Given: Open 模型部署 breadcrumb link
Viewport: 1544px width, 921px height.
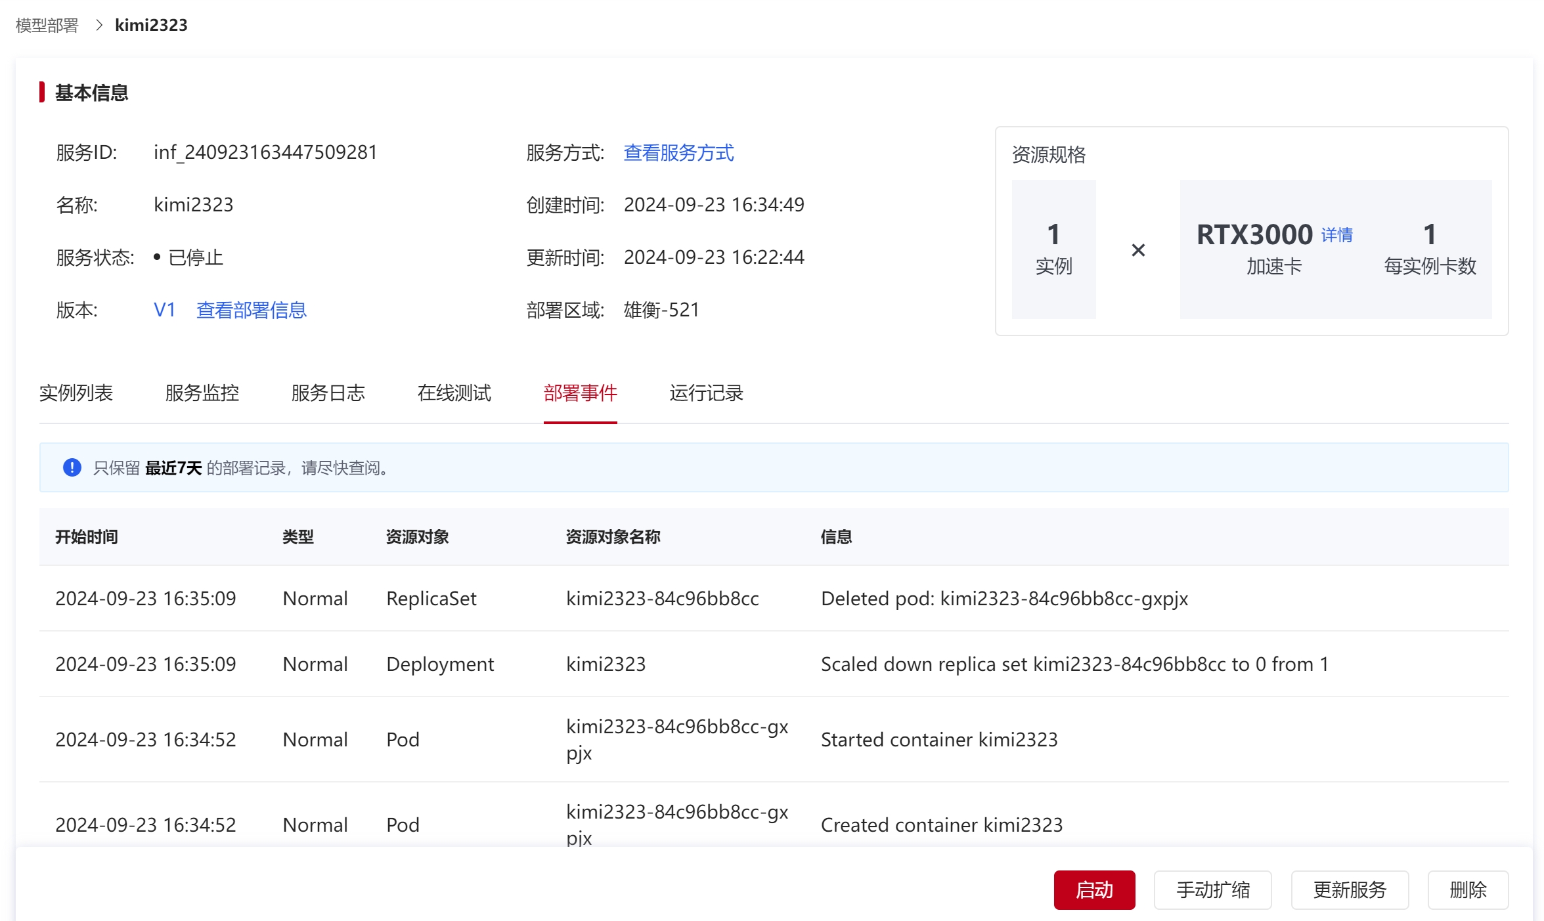Looking at the screenshot, I should (47, 25).
